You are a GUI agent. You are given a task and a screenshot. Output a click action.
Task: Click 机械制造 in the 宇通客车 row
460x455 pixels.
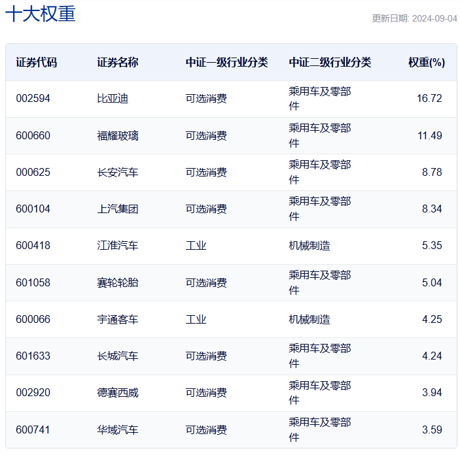point(310,320)
